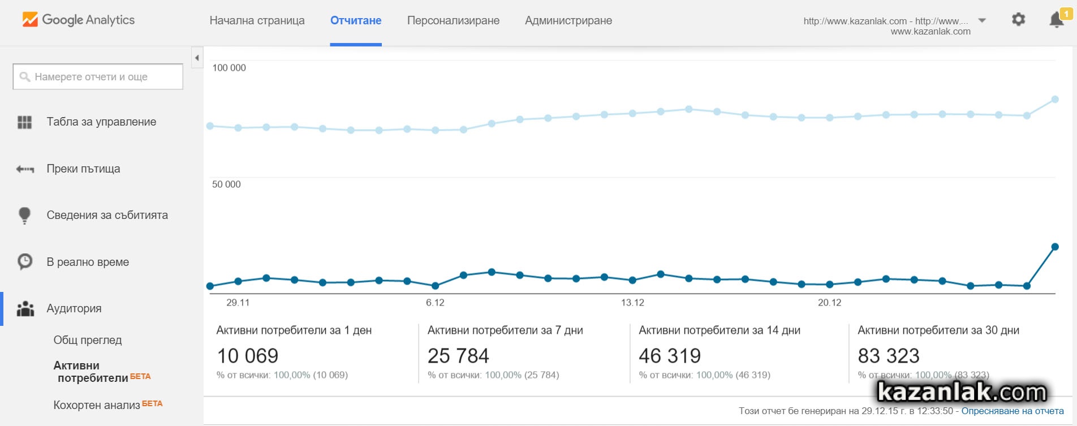The width and height of the screenshot is (1077, 426).
Task: Click the Audience people icon
Action: coord(25,309)
